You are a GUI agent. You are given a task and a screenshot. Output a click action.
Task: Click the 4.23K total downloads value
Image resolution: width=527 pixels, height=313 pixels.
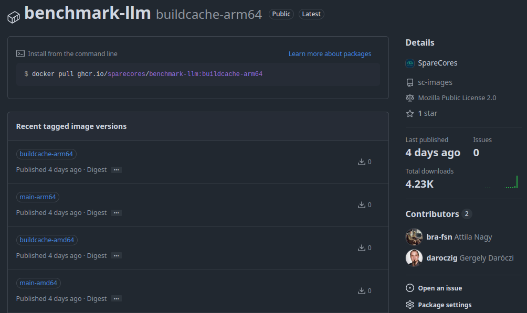click(x=419, y=184)
